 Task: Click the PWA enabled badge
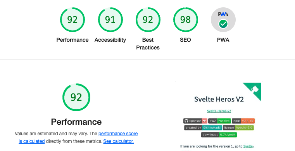tap(219, 121)
